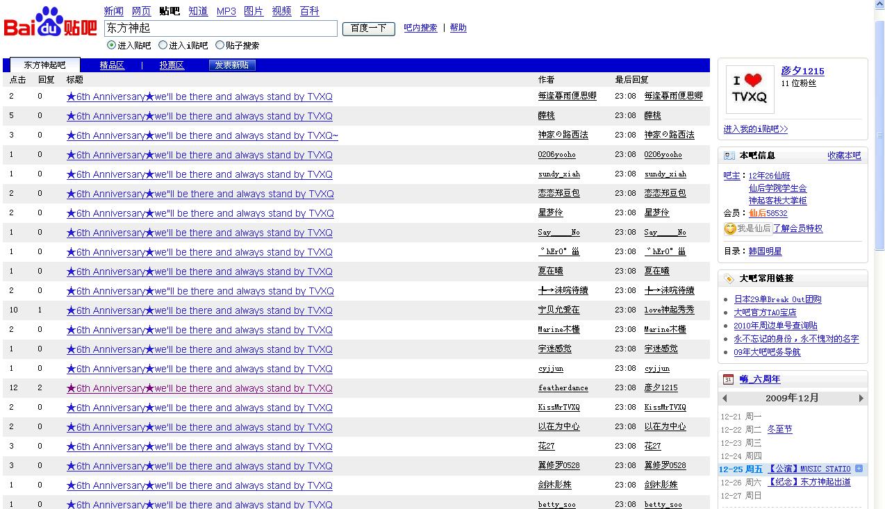Open author link 神家の路西法 in 作者 column
The width and height of the screenshot is (885, 509).
click(x=563, y=135)
